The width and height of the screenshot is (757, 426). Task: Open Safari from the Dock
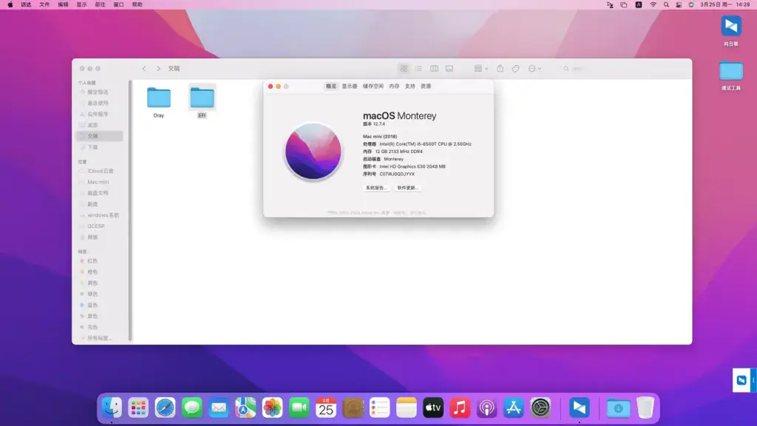point(165,408)
